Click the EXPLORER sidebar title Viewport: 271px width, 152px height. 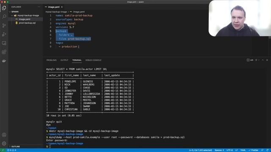coord(16,7)
